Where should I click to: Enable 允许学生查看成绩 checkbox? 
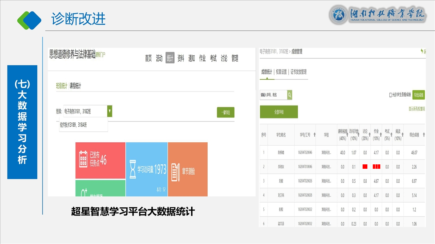pos(390,95)
